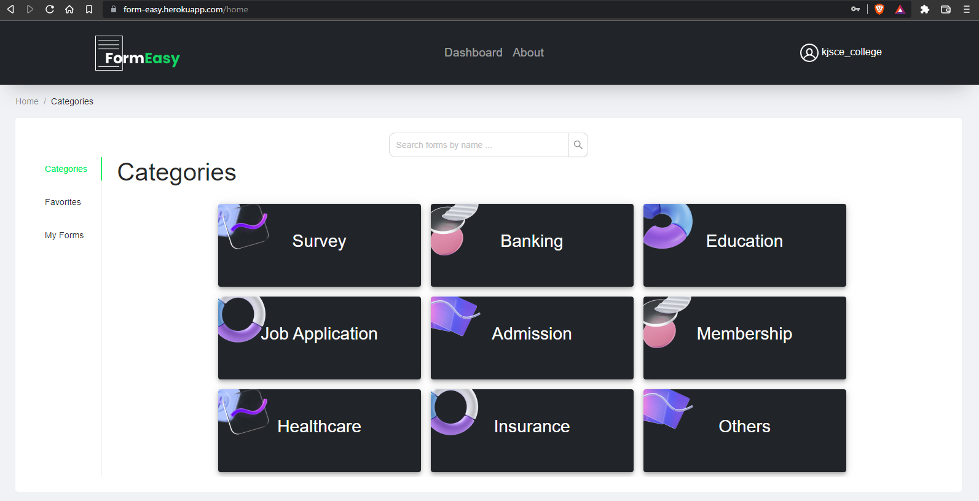This screenshot has width=979, height=501.
Task: Open Dashboard in the top navigation
Action: 473,53
